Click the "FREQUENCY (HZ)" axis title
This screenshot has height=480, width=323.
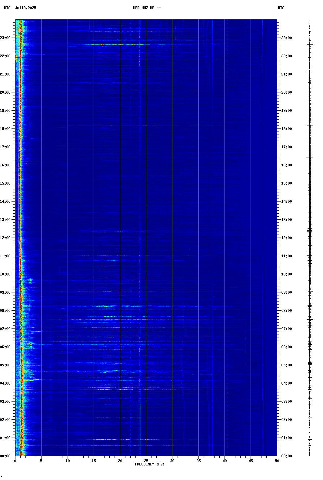(x=150, y=464)
